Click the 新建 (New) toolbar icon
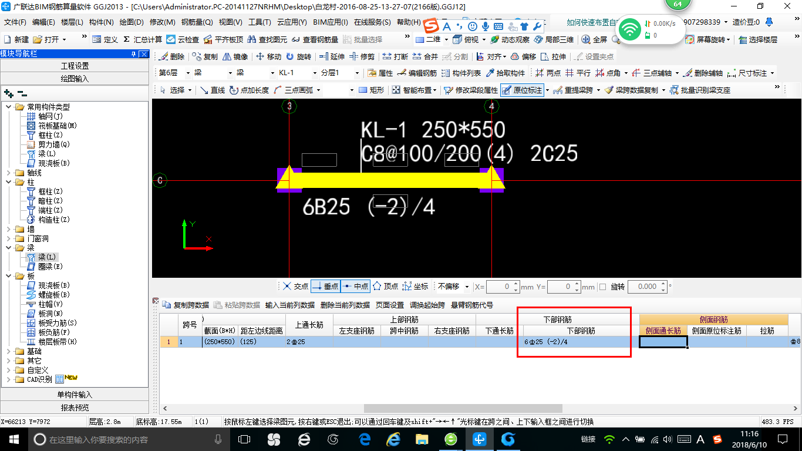Viewport: 802px width, 451px height. click(x=16, y=39)
